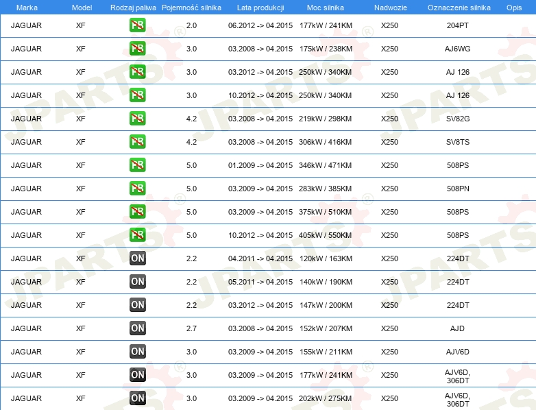Click petrol fuel icon in the 508PN row
The width and height of the screenshot is (536, 410).
click(137, 188)
